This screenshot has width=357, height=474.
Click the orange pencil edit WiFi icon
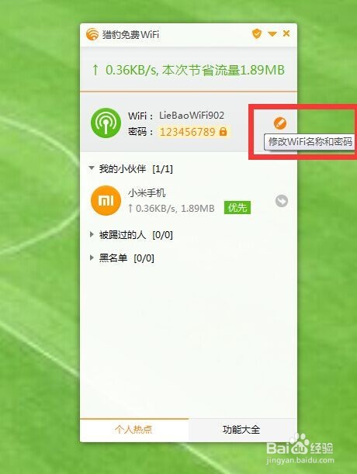tap(280, 123)
